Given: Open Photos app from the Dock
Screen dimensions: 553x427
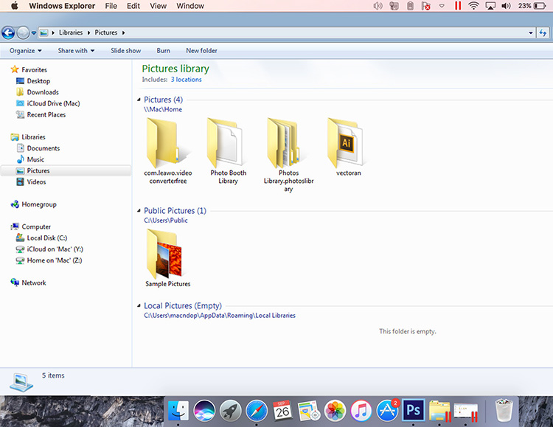Looking at the screenshot, I should pyautogui.click(x=335, y=411).
